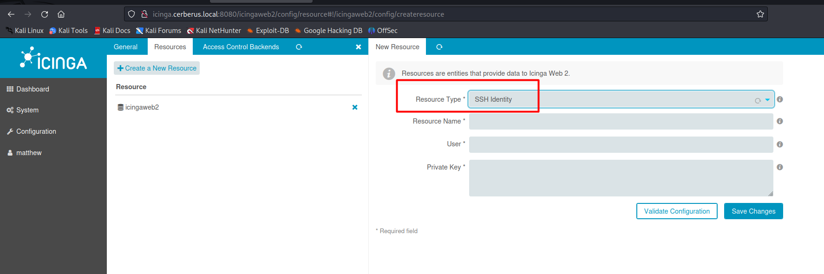Screen dimensions: 824x274
Task: Reload the page with browser refresh icon
Action: point(45,14)
